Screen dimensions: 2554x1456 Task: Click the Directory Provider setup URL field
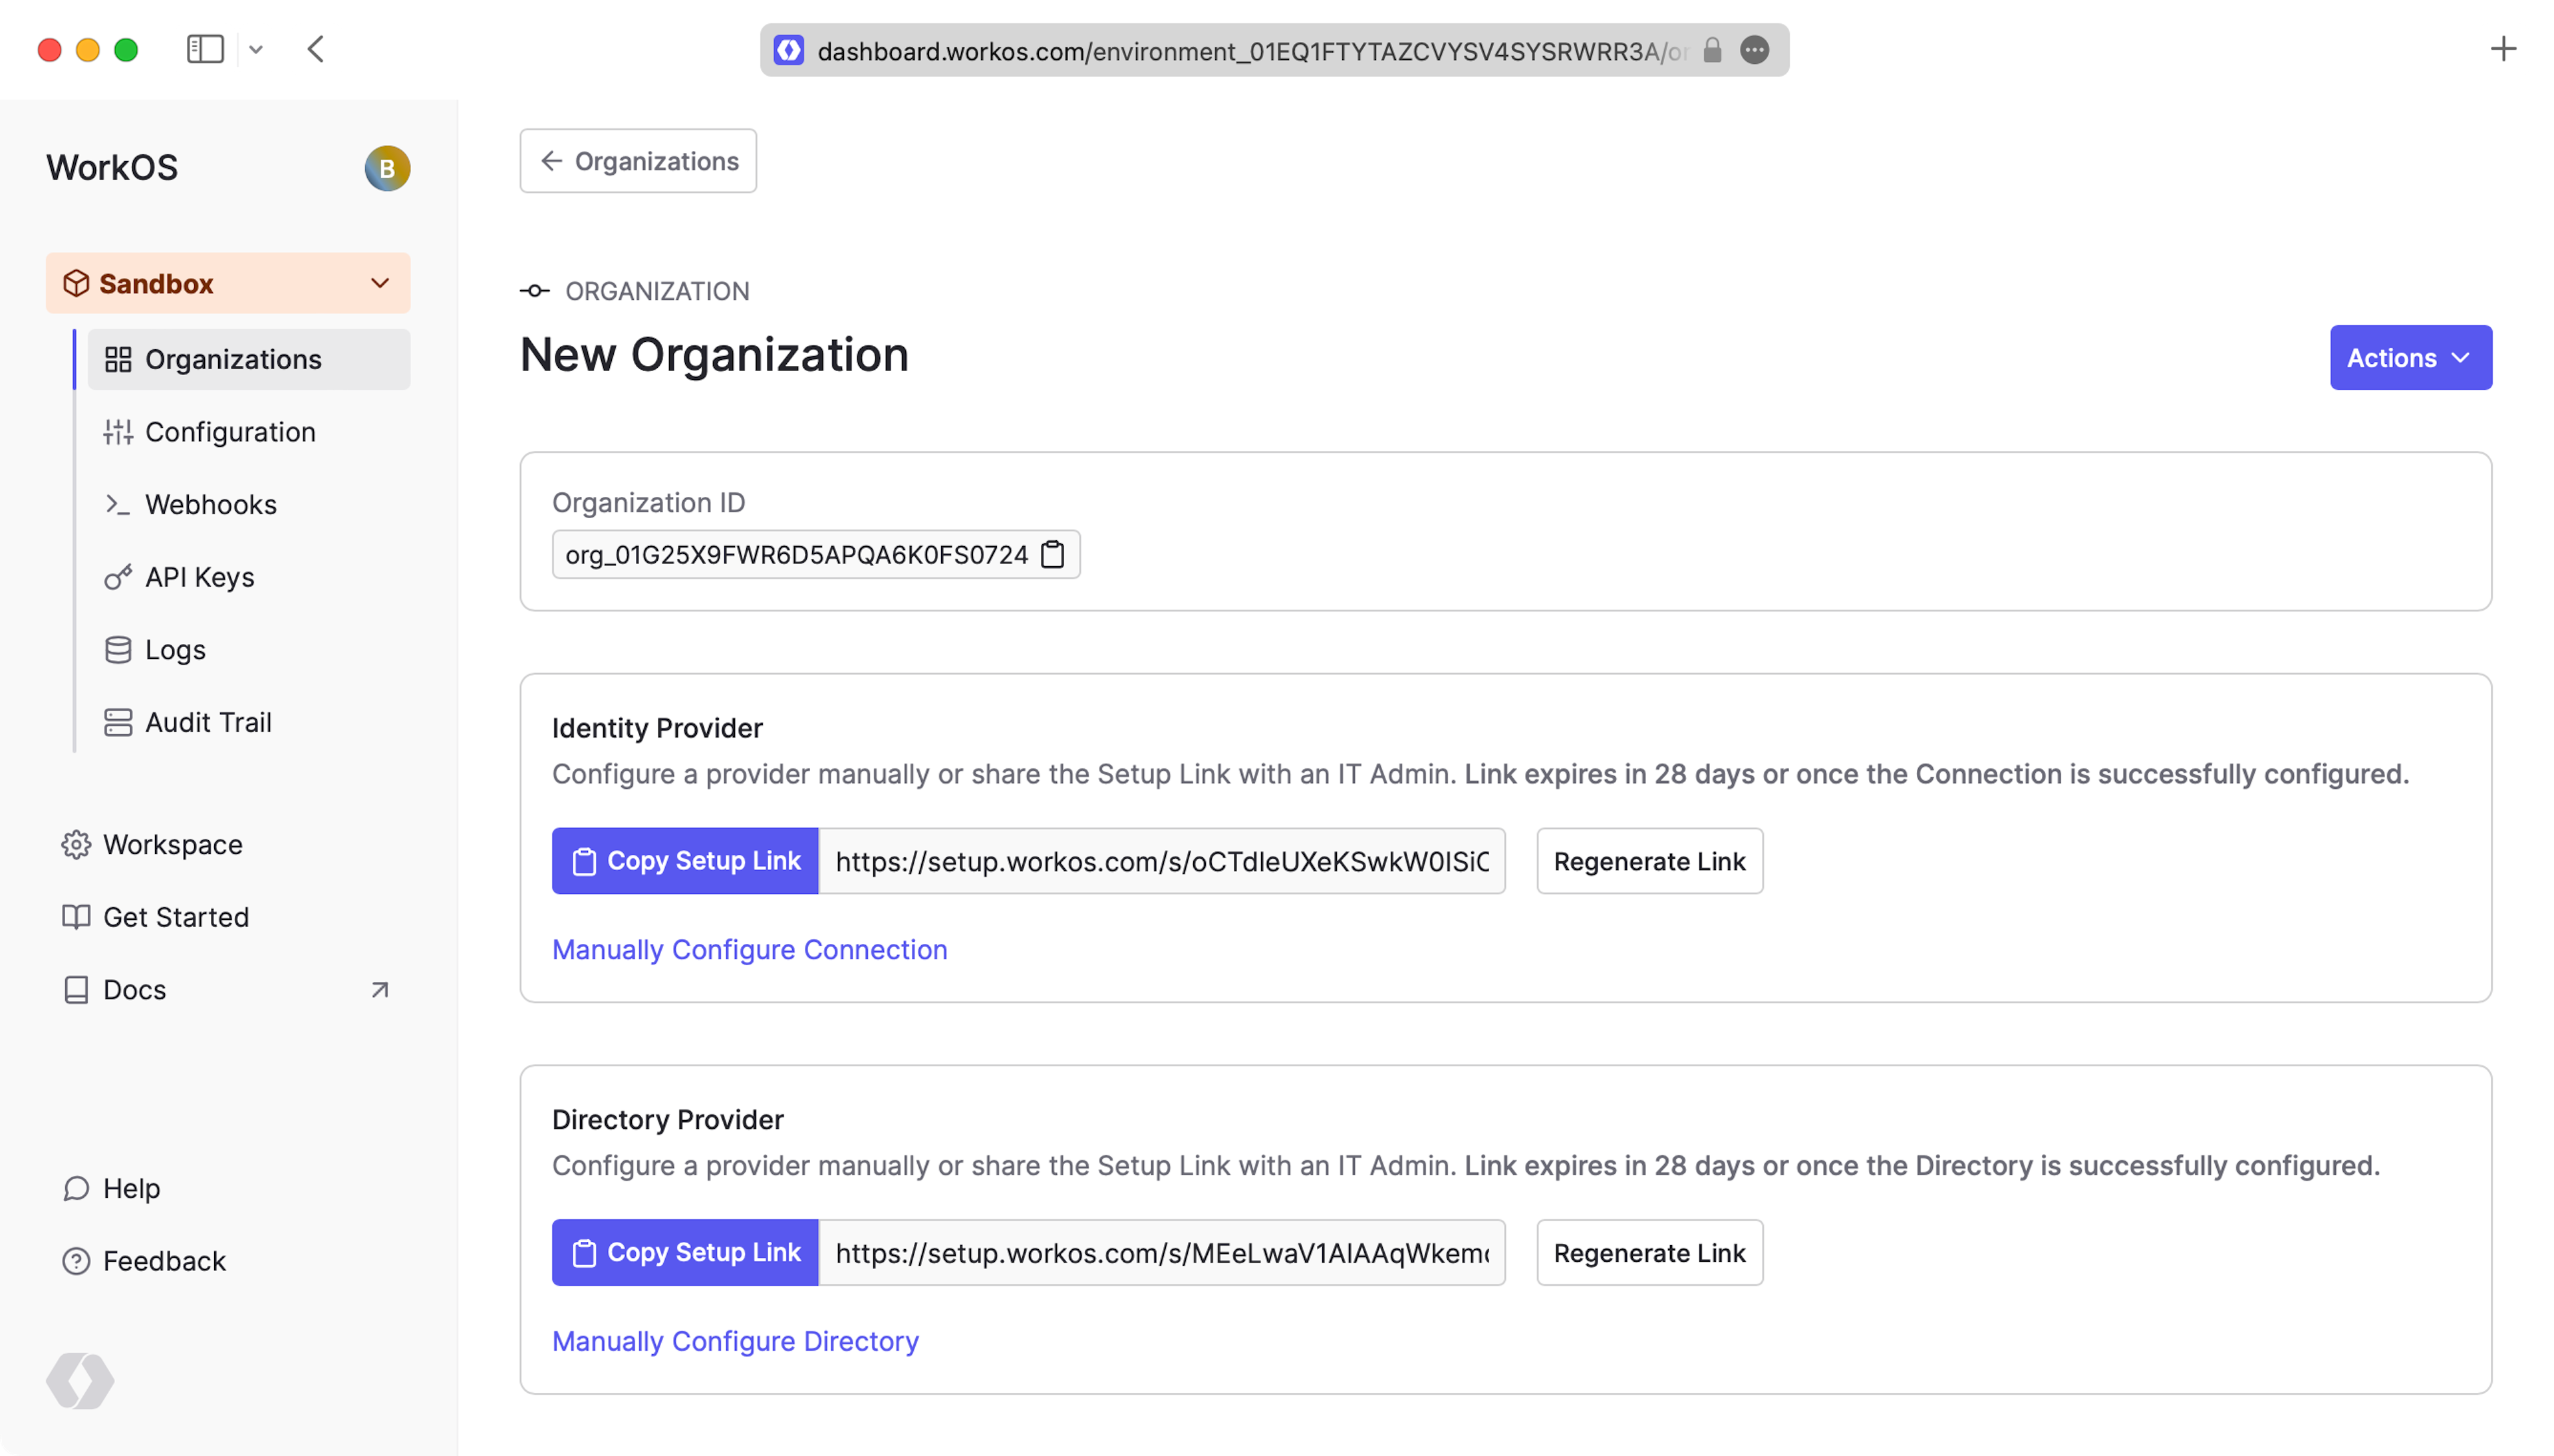coord(1161,1253)
